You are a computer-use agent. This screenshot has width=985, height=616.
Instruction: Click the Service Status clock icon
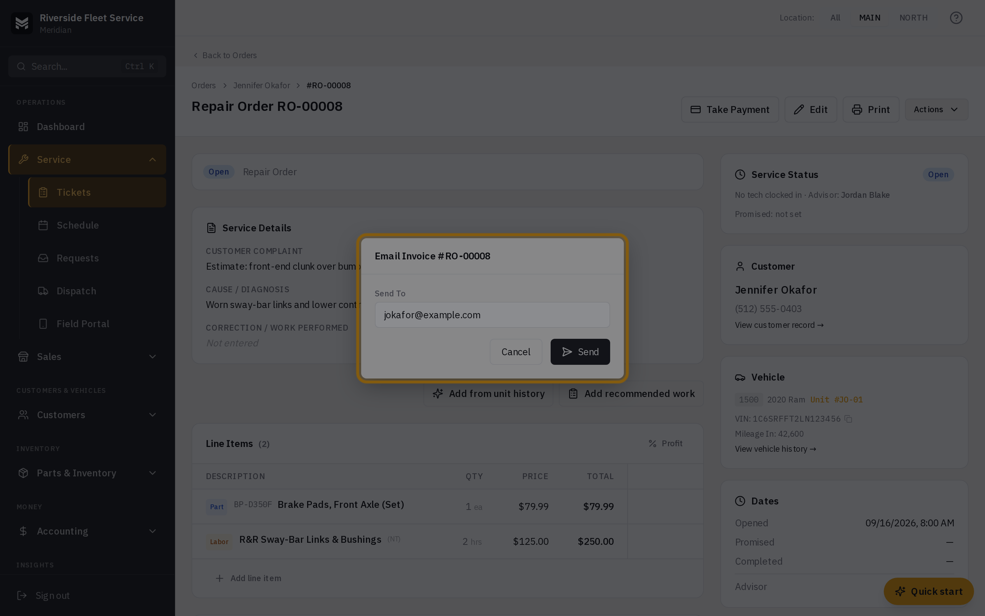740,175
